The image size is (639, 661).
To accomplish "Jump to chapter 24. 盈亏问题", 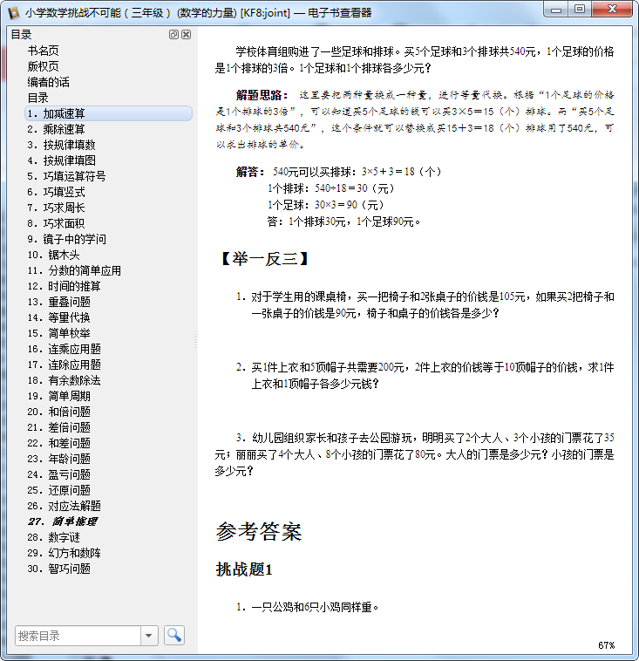I will click(59, 474).
